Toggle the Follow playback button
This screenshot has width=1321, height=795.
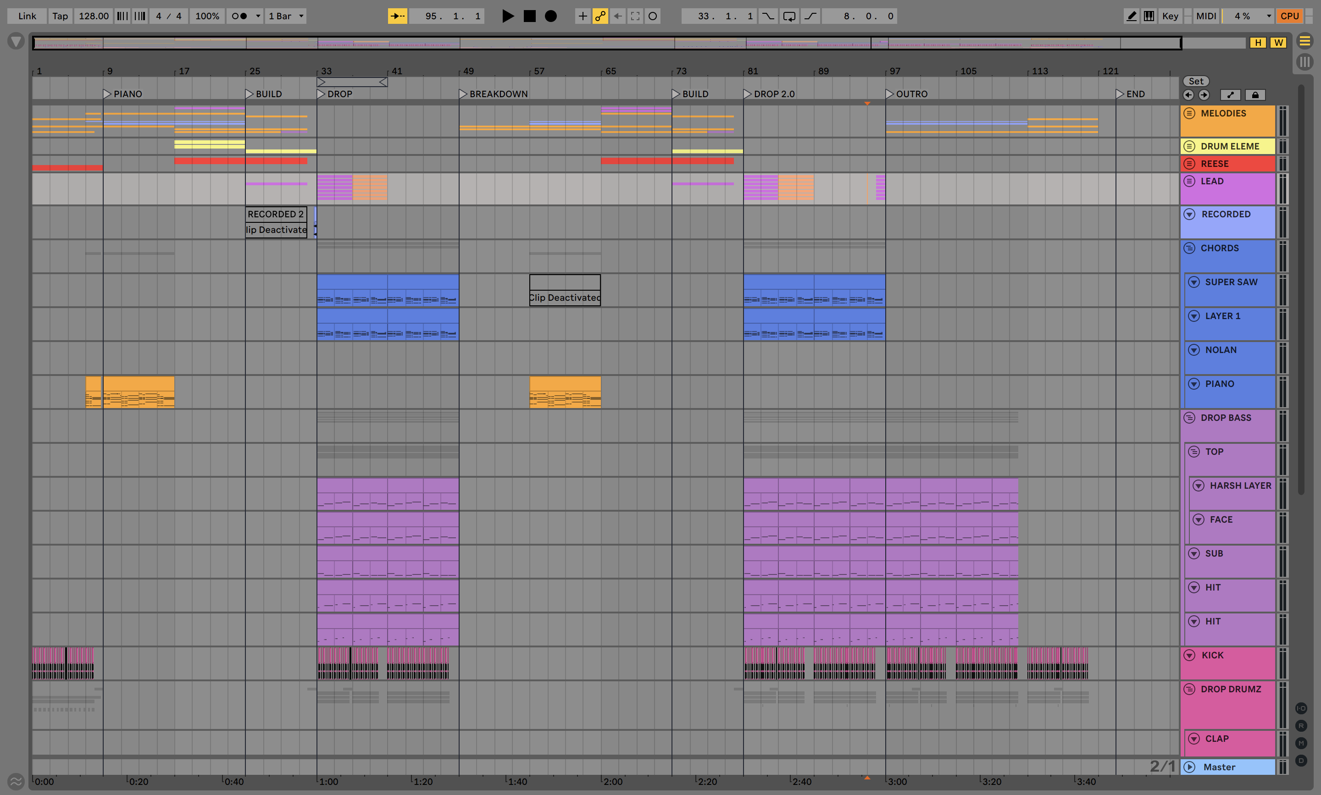pyautogui.click(x=397, y=16)
